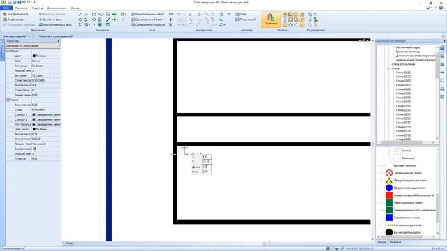Select the black pencil drawing tool
The height and width of the screenshot is (251, 447).
click(x=108, y=20)
